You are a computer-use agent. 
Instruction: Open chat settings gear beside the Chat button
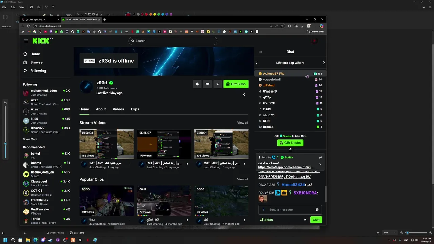[x=305, y=220]
